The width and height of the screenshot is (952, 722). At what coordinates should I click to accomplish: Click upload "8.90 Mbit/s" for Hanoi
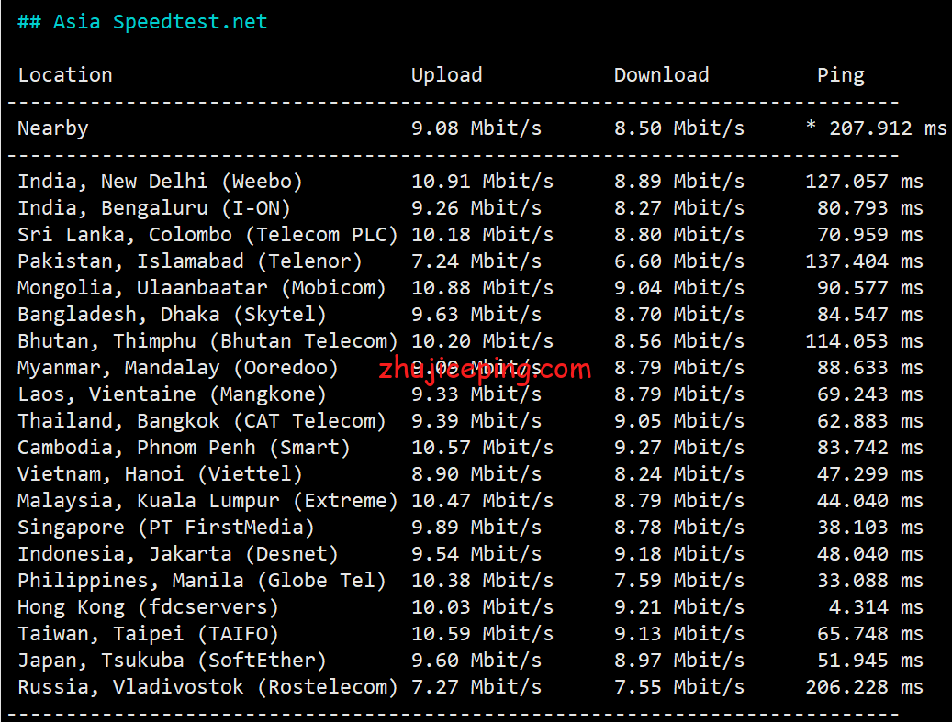point(476,475)
